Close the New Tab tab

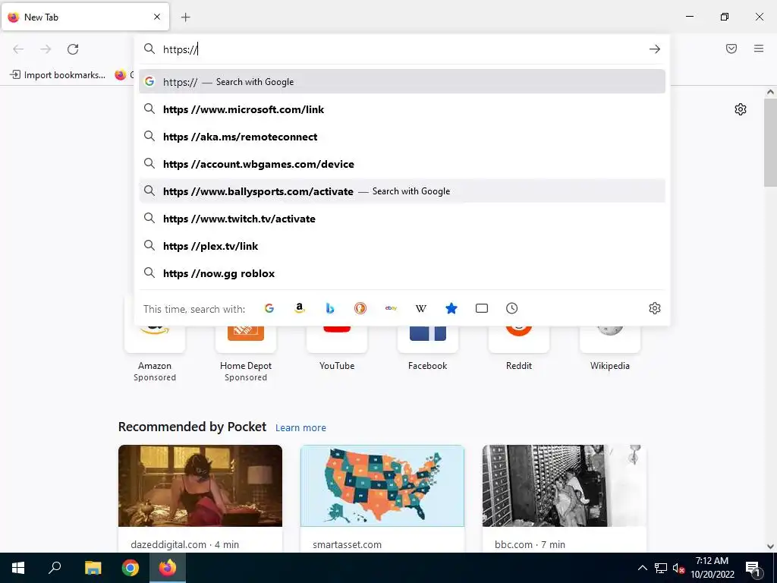tap(157, 17)
